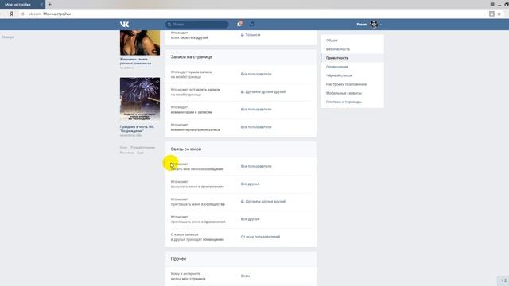Change friend requests notification 'От всех пользователей'
The width and height of the screenshot is (509, 286).
point(260,237)
